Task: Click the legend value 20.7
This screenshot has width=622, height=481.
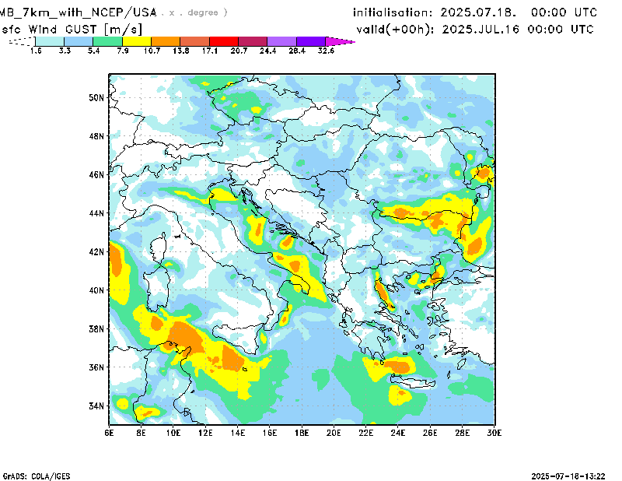Action: (239, 51)
